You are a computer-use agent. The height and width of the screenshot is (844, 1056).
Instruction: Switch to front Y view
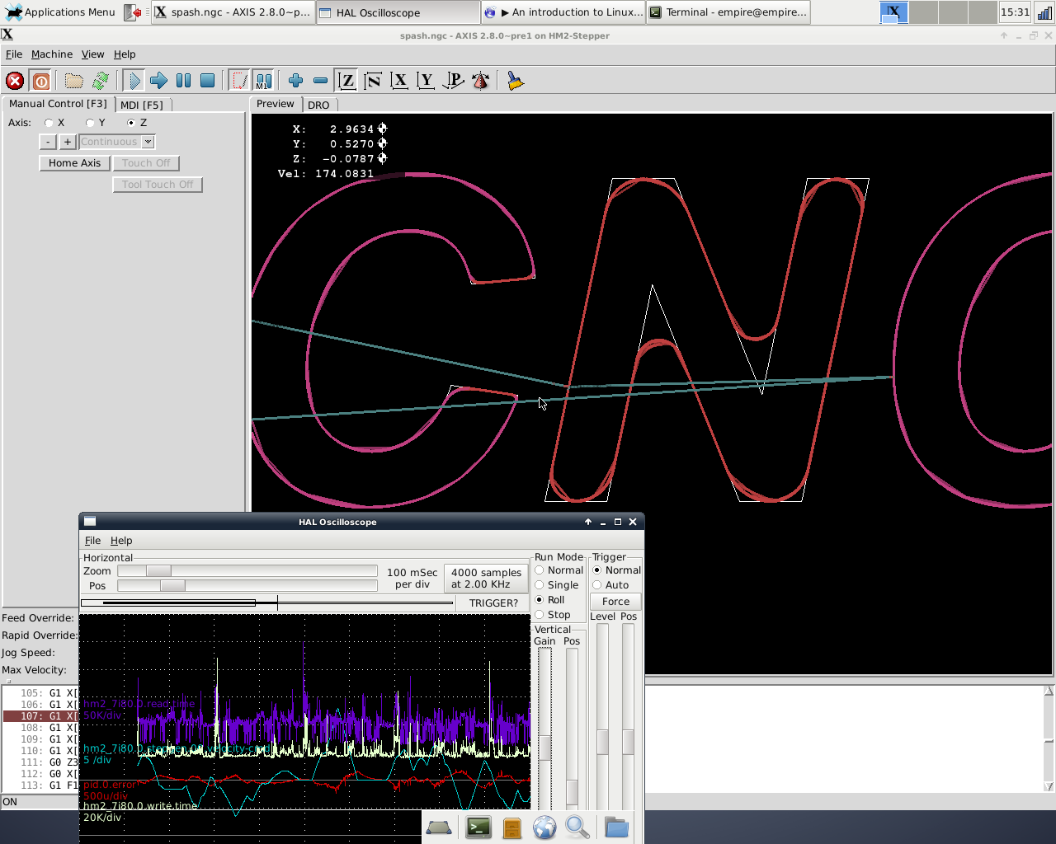(x=426, y=81)
